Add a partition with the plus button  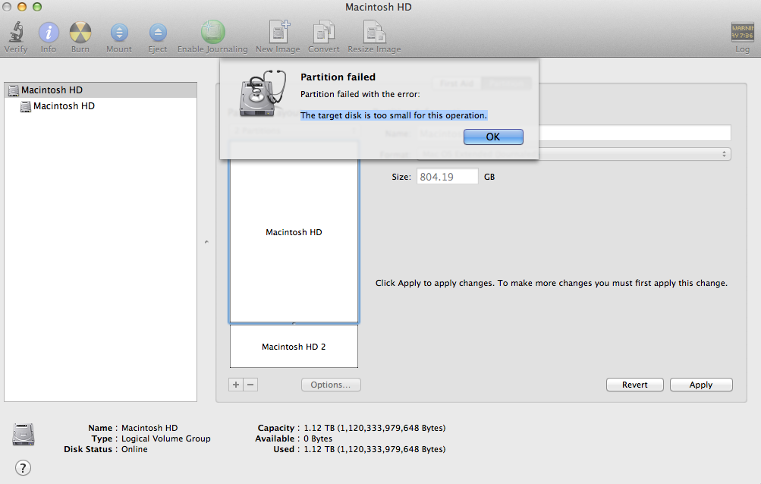(236, 385)
